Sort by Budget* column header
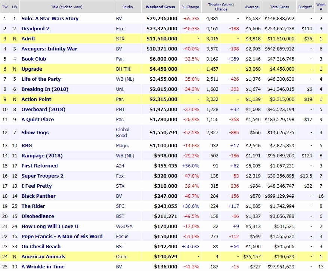 [305, 7]
